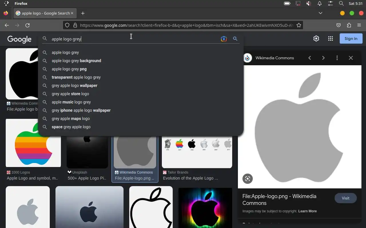Screen dimensions: 366x228
Task: Open rainbow Apple logo thumbnail from 1000 Logos
Action: tap(33, 143)
